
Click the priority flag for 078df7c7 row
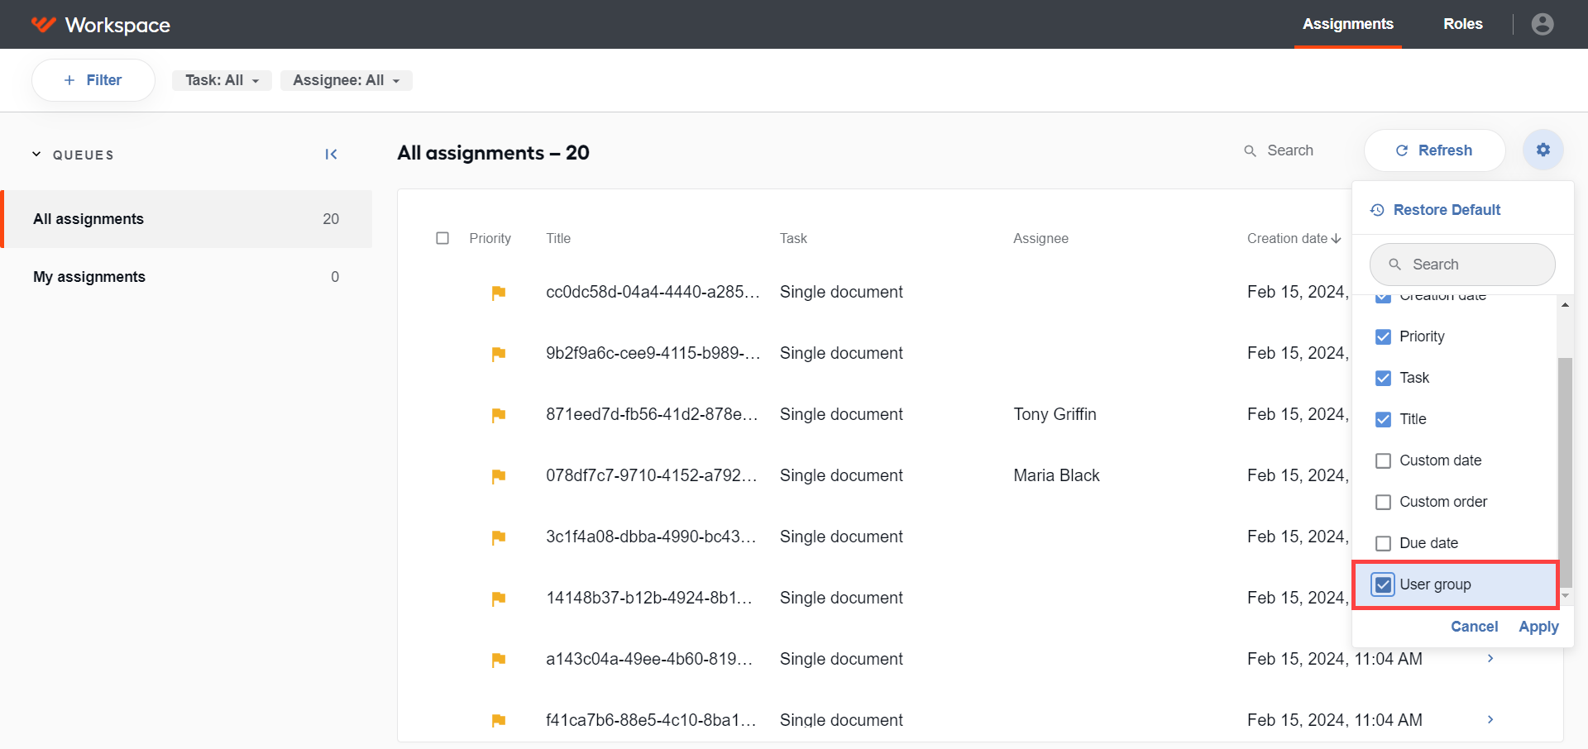[498, 475]
